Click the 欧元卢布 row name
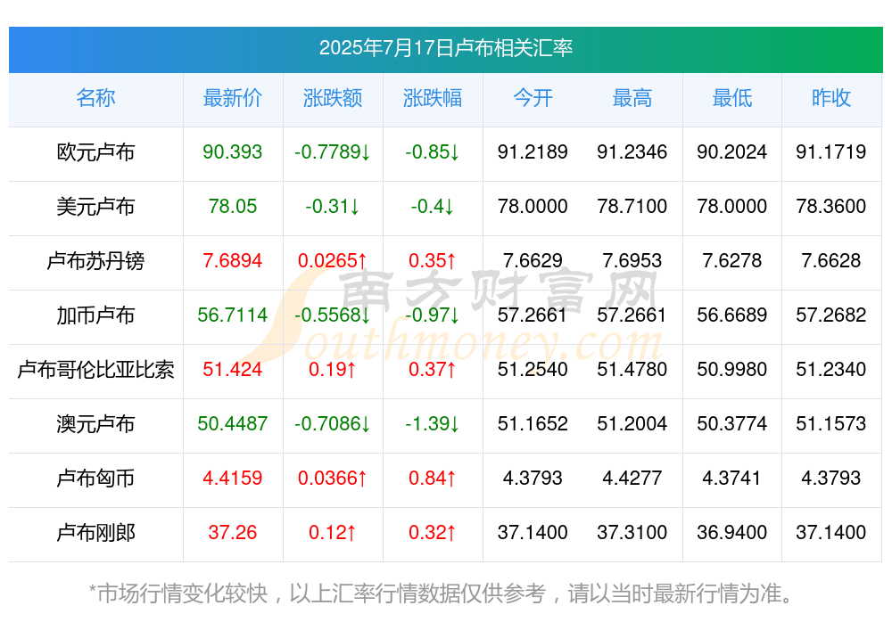The image size is (892, 622). [95, 152]
